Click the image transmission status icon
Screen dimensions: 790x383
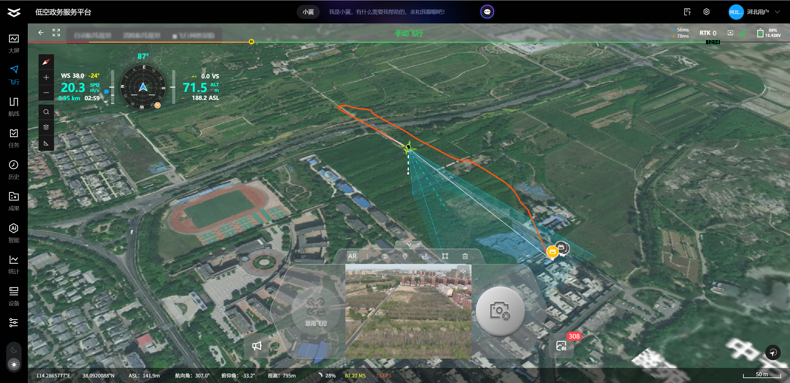pos(730,33)
